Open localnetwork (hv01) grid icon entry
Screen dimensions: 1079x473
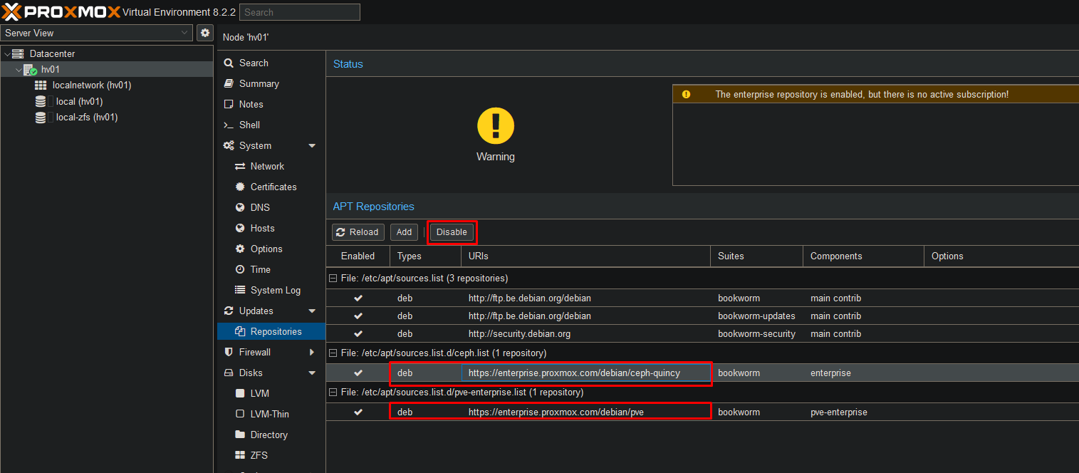[41, 85]
